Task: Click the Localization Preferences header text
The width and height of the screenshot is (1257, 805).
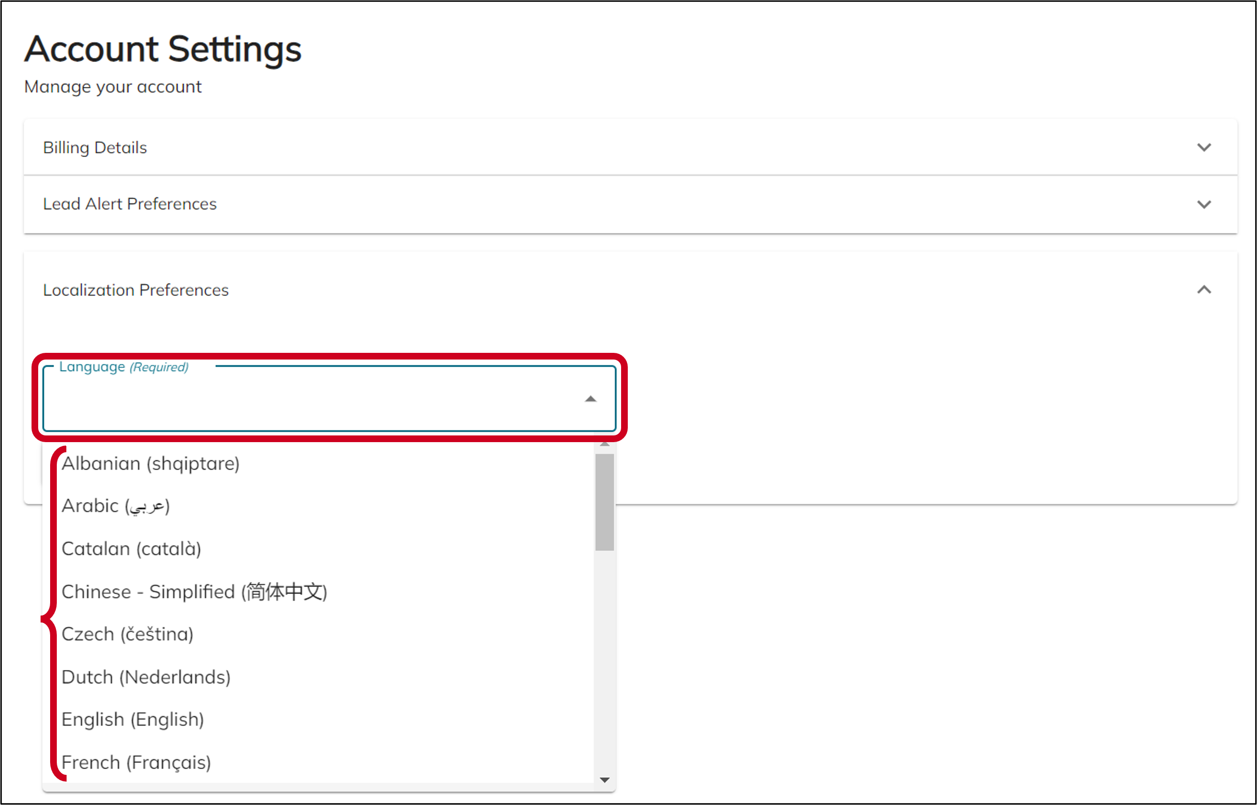Action: [136, 290]
